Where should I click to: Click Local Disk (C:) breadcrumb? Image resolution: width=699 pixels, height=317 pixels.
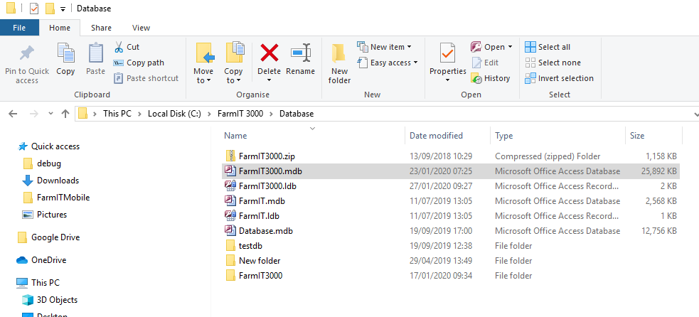point(175,114)
